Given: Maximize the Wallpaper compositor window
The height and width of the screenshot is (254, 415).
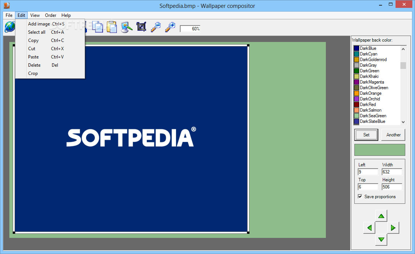Looking at the screenshot, I should pos(391,4).
